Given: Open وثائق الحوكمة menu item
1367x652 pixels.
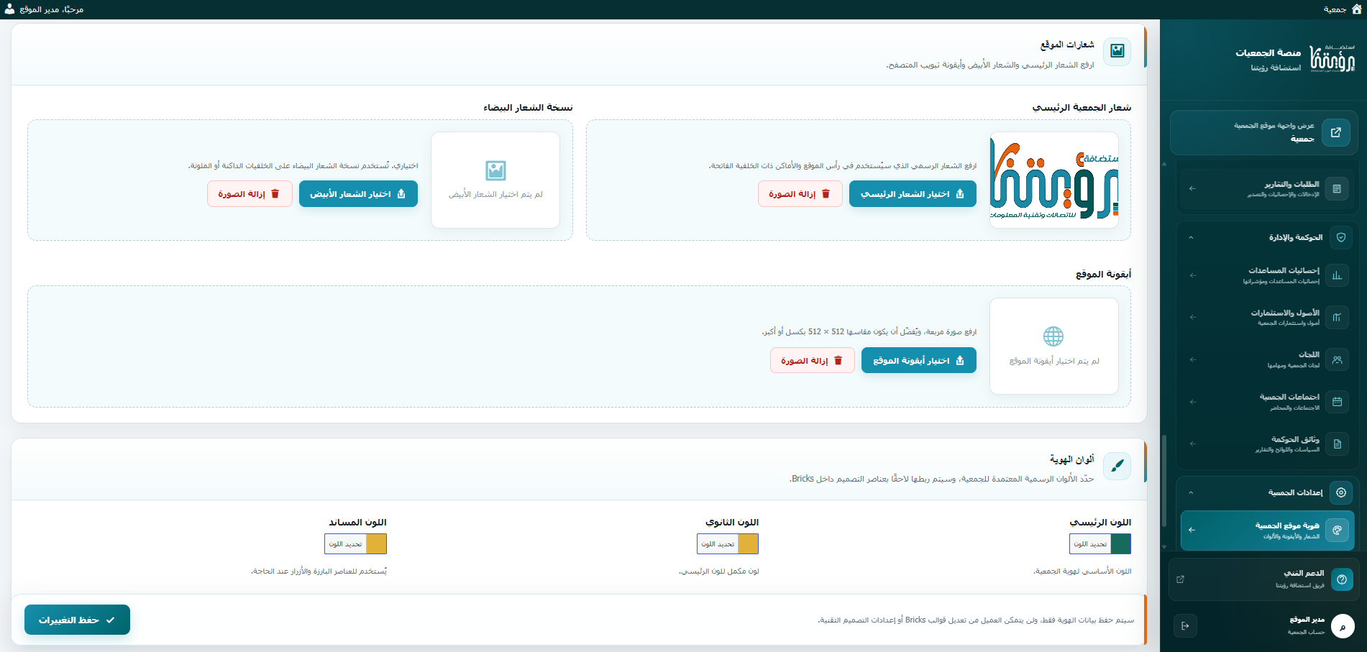Looking at the screenshot, I should pyautogui.click(x=1267, y=444).
